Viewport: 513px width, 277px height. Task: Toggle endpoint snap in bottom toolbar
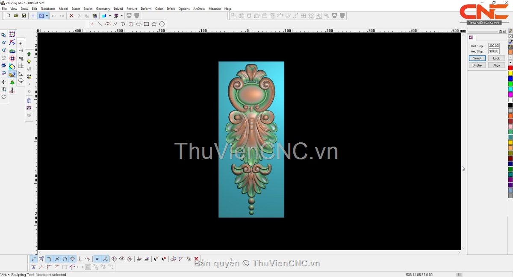tap(34, 259)
